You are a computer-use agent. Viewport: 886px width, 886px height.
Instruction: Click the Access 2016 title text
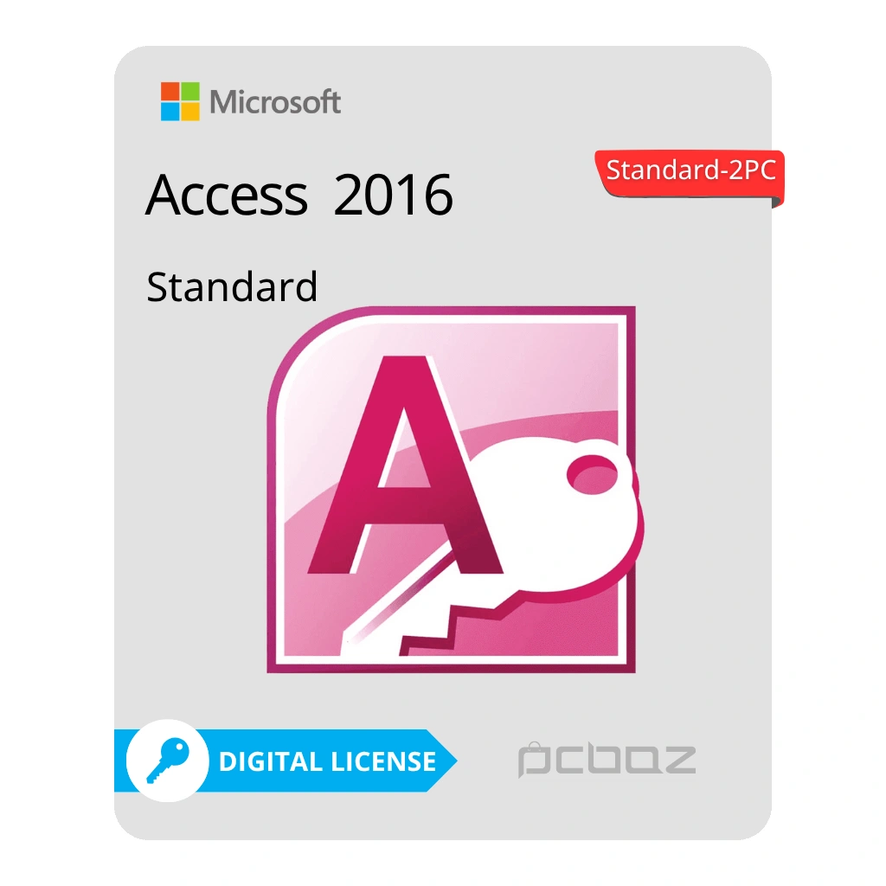tap(299, 195)
